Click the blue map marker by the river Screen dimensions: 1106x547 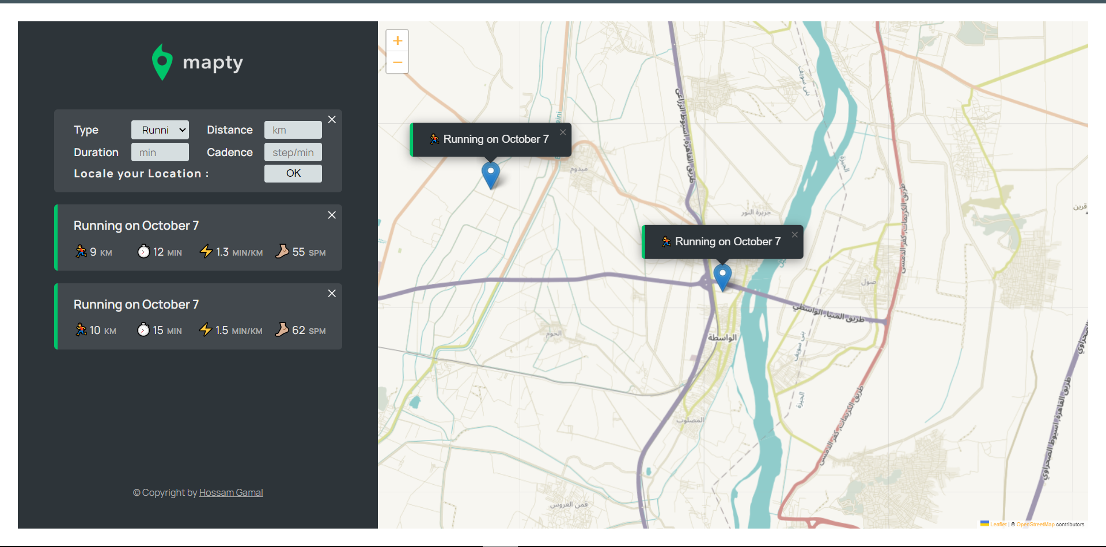[722, 278]
